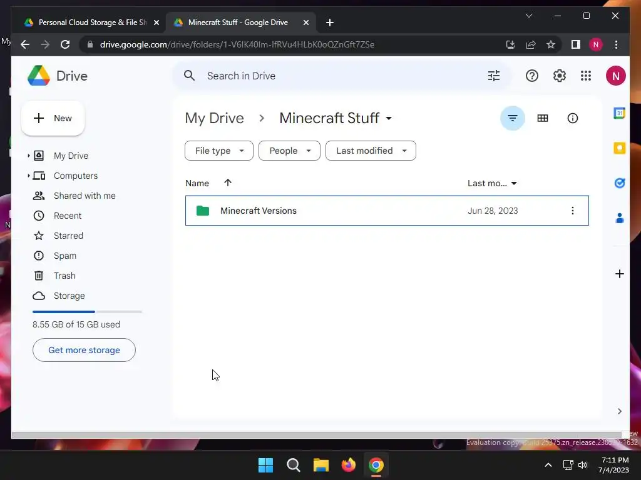Image resolution: width=641 pixels, height=480 pixels.
Task: Expand the My Drive tree arrow
Action: tap(28, 156)
